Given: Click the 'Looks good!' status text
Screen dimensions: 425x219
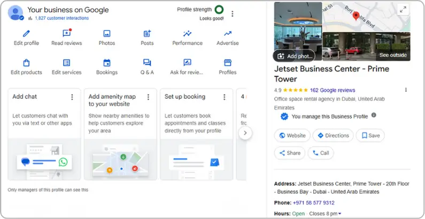Looking at the screenshot, I should (x=212, y=19).
